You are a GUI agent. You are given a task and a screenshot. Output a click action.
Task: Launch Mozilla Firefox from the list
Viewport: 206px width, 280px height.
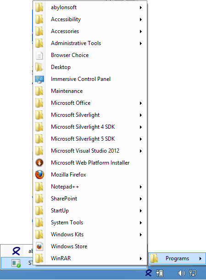pyautogui.click(x=90, y=175)
